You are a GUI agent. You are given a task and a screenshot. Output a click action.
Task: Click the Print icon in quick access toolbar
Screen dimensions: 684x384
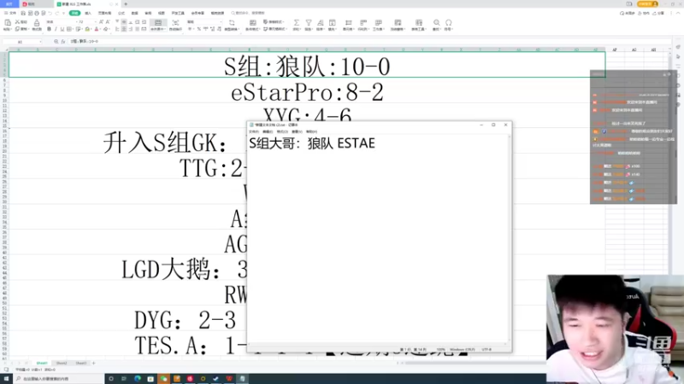(37, 13)
